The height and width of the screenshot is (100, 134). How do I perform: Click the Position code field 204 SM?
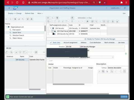pos(72,47)
